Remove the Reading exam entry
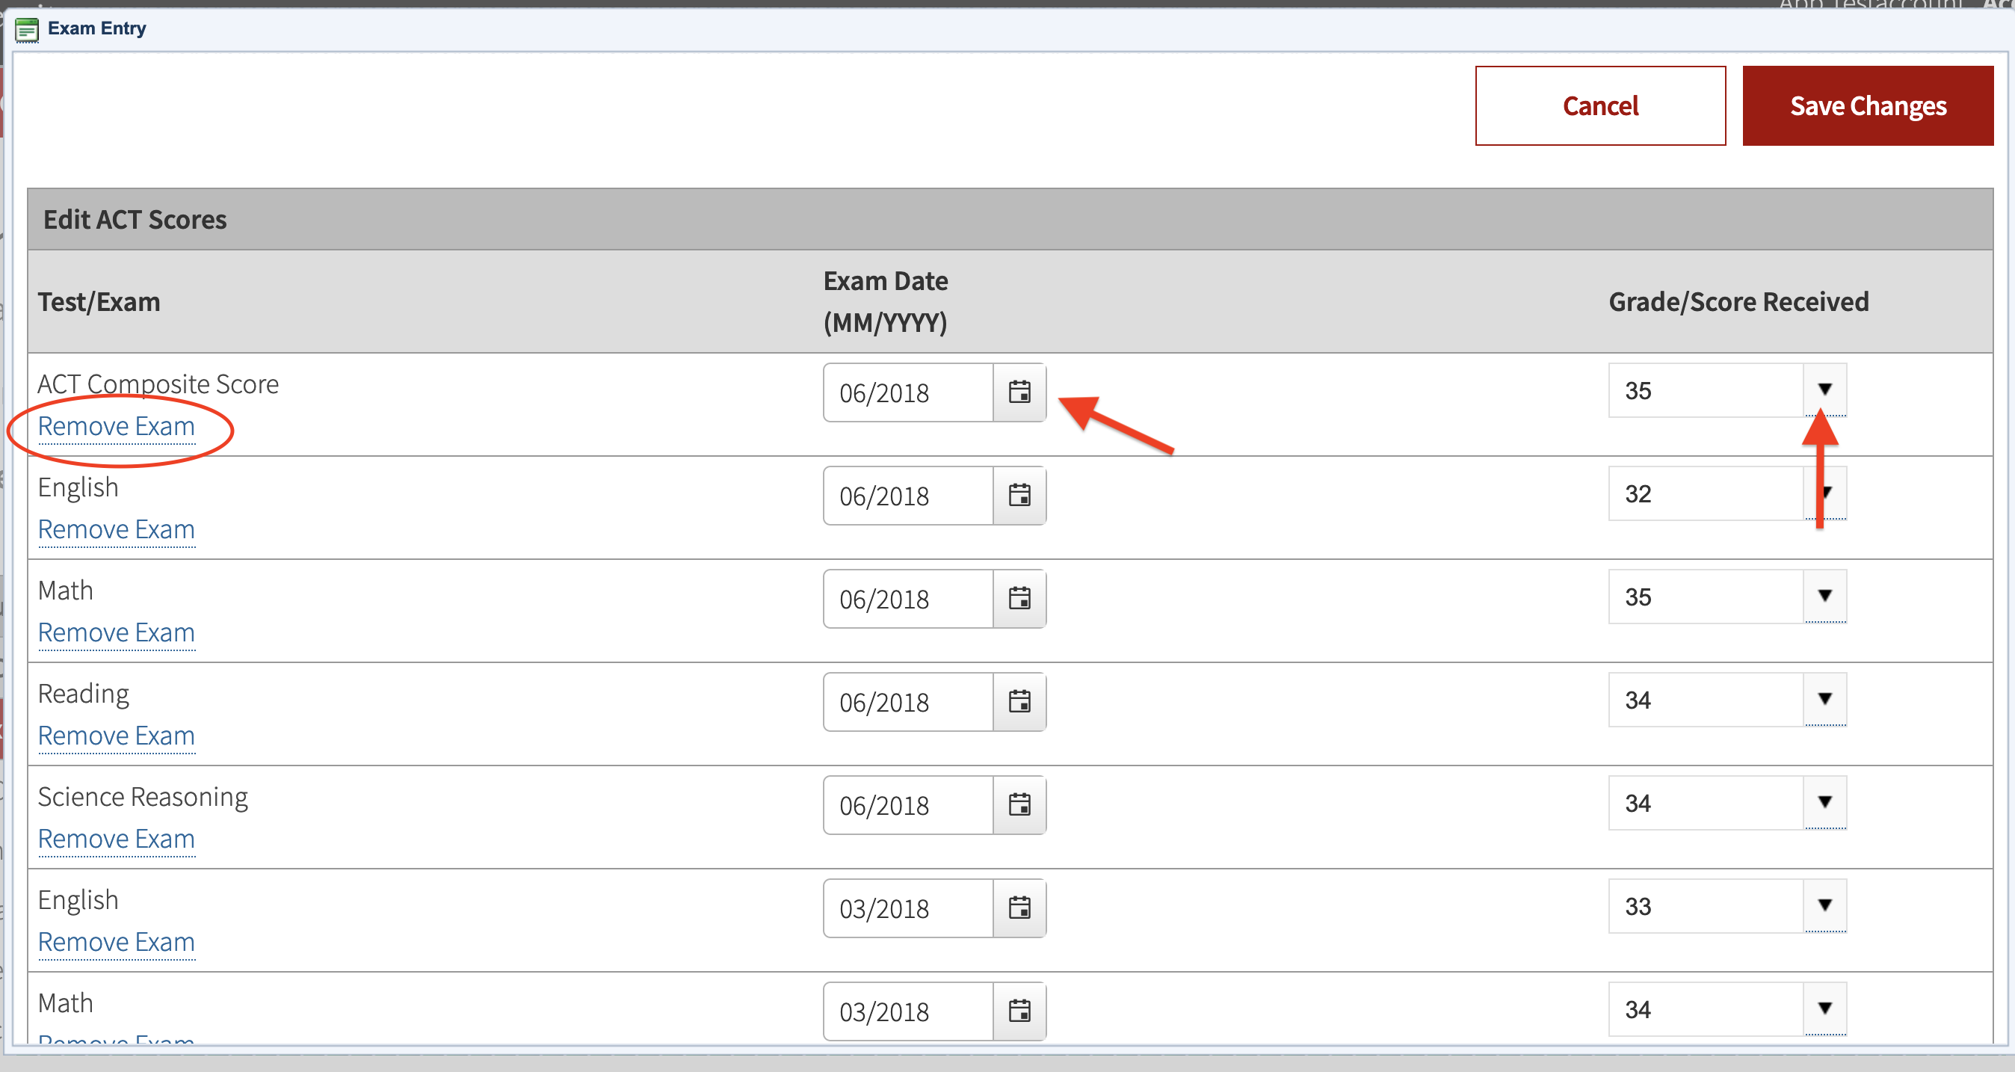2015x1072 pixels. click(117, 736)
